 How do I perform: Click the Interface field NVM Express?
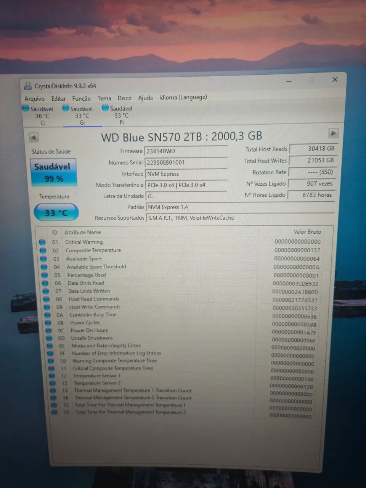(186, 174)
